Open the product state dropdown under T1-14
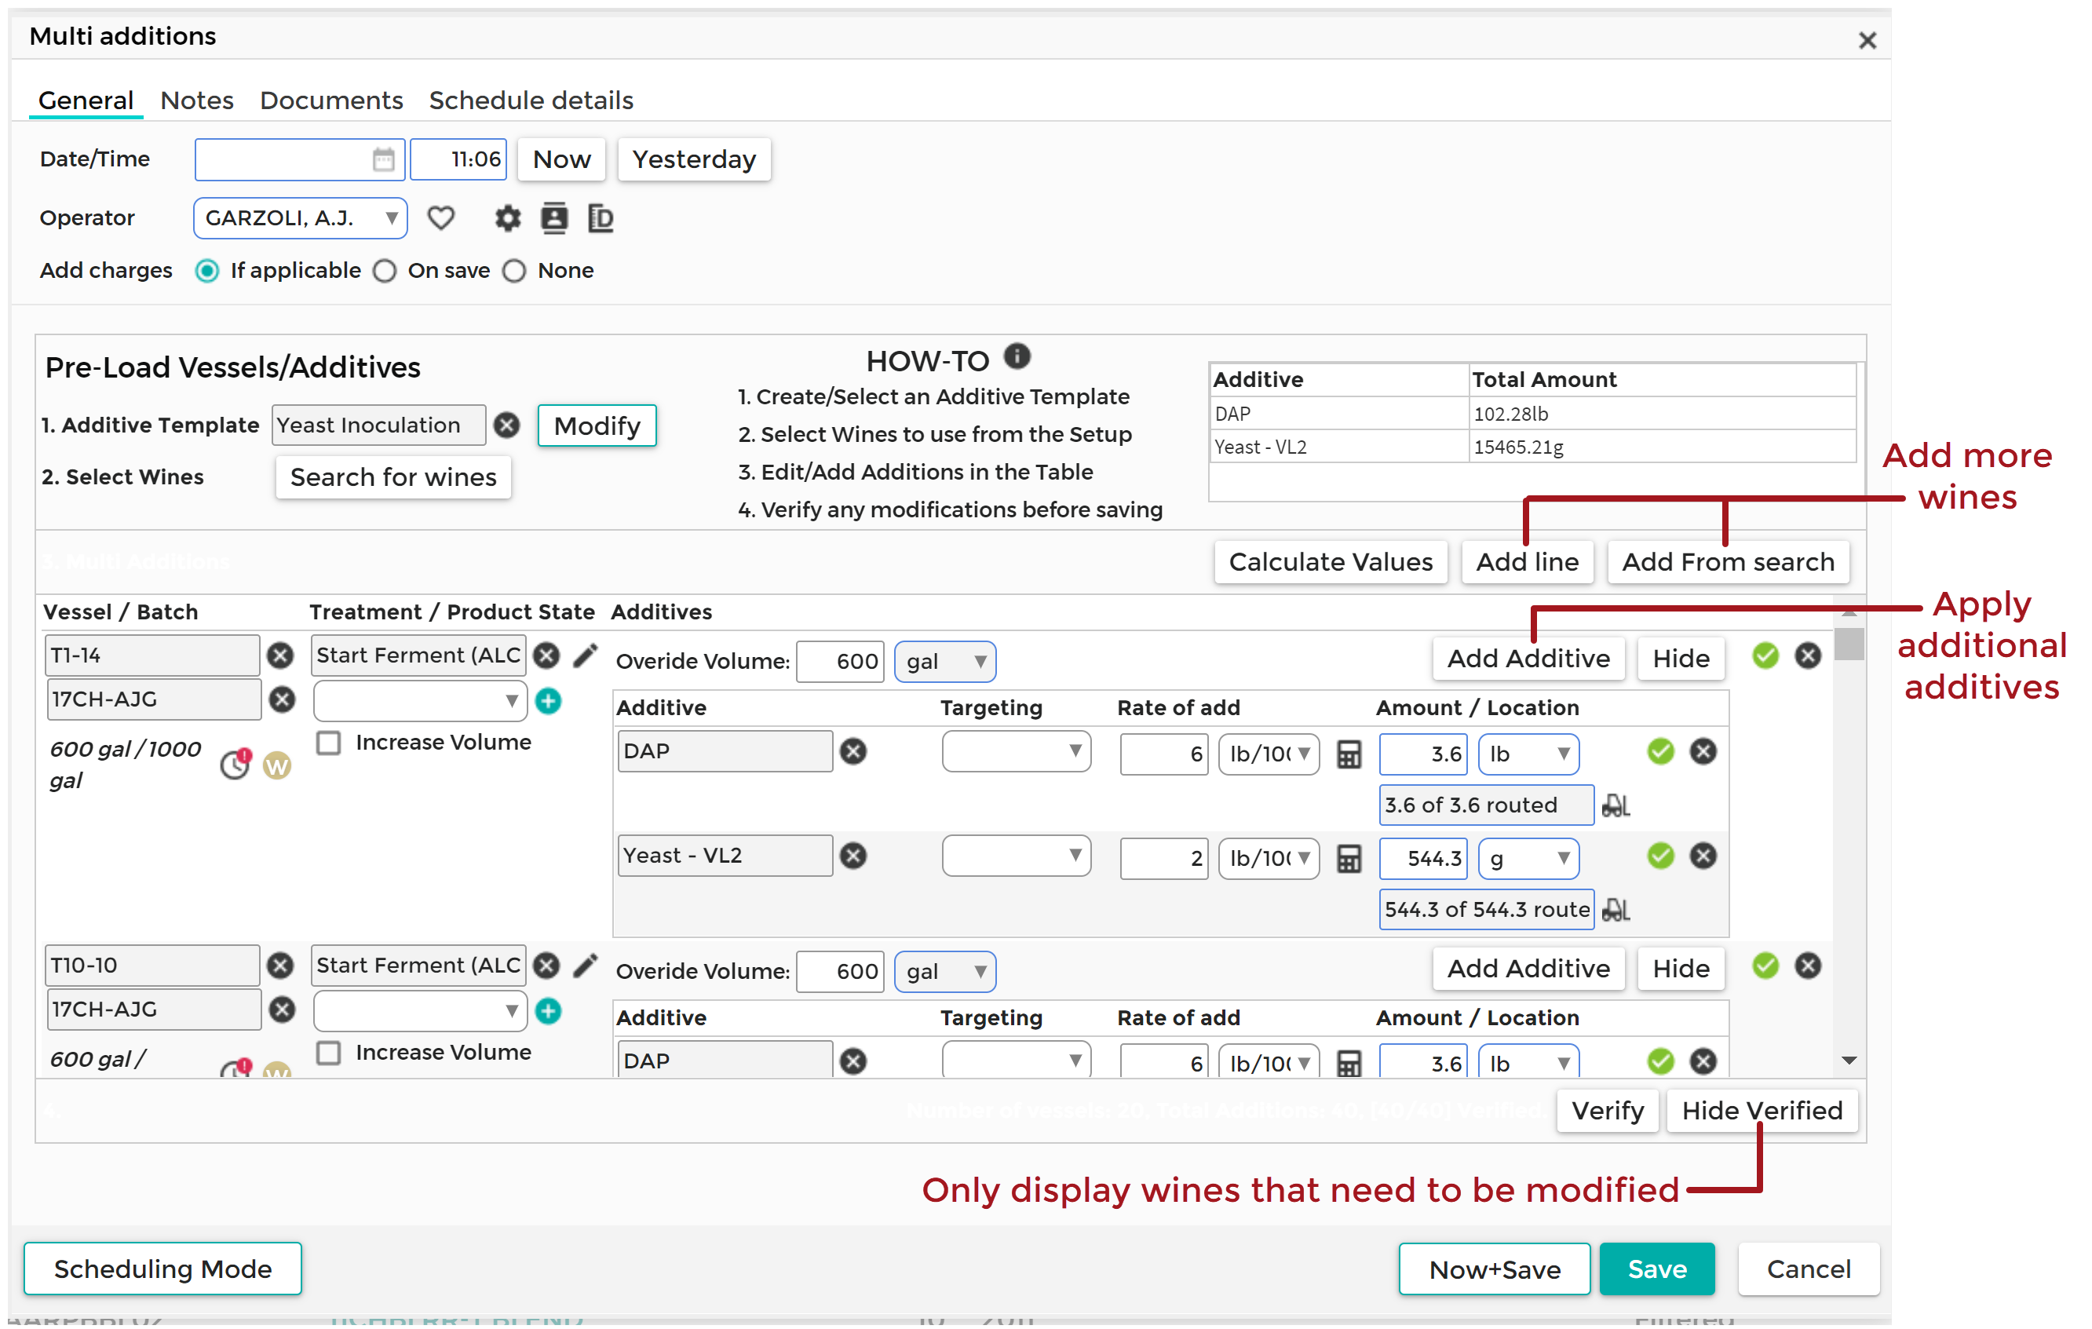Viewport: 2092px width, 1329px height. tap(421, 701)
